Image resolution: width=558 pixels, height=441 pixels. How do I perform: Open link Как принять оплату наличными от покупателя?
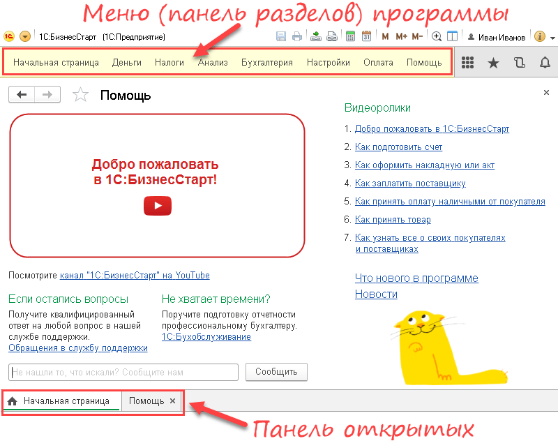pyautogui.click(x=450, y=202)
